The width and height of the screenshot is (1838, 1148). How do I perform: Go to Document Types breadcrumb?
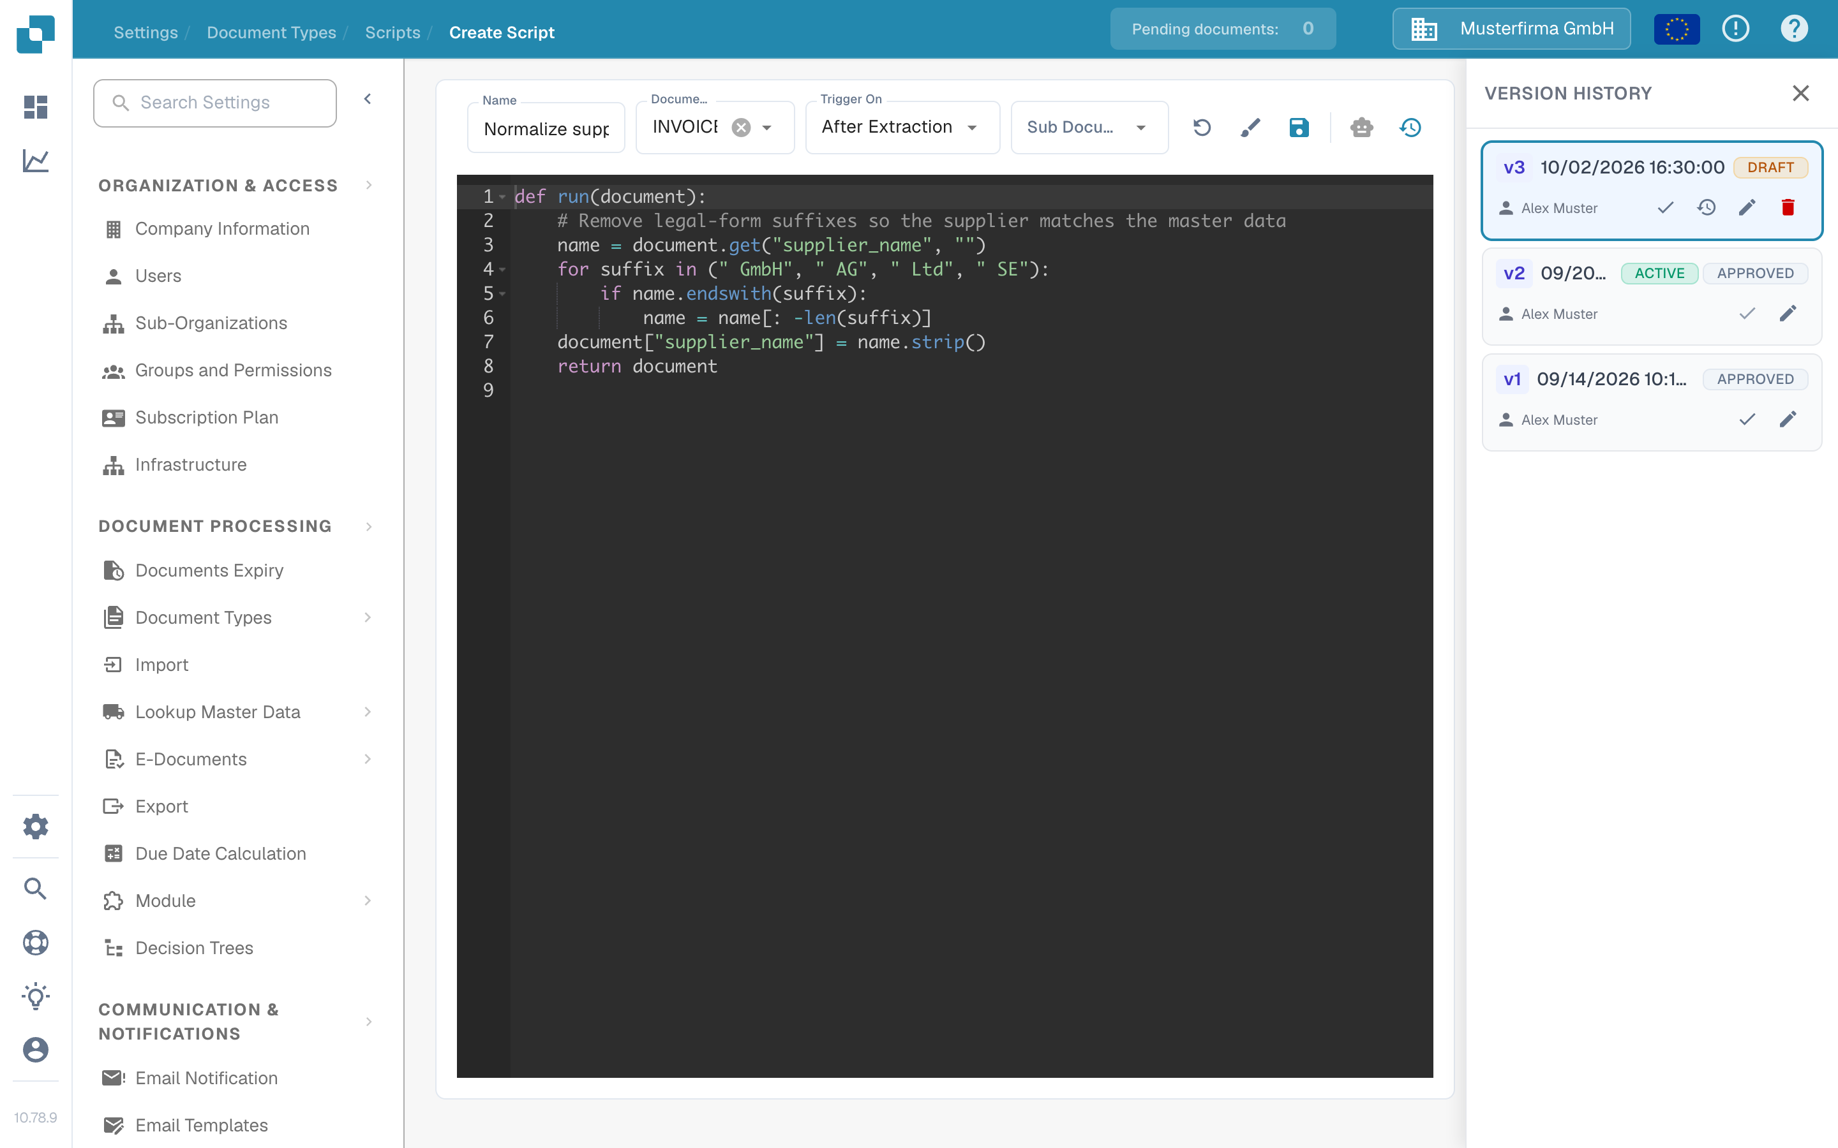tap(271, 33)
